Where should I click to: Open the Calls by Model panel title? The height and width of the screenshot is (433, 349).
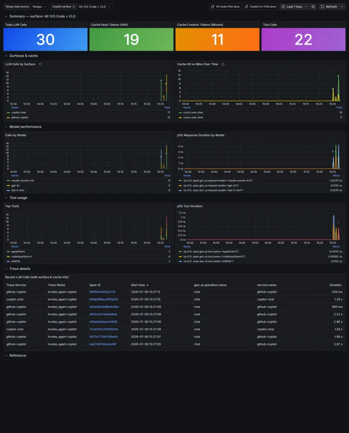16,135
